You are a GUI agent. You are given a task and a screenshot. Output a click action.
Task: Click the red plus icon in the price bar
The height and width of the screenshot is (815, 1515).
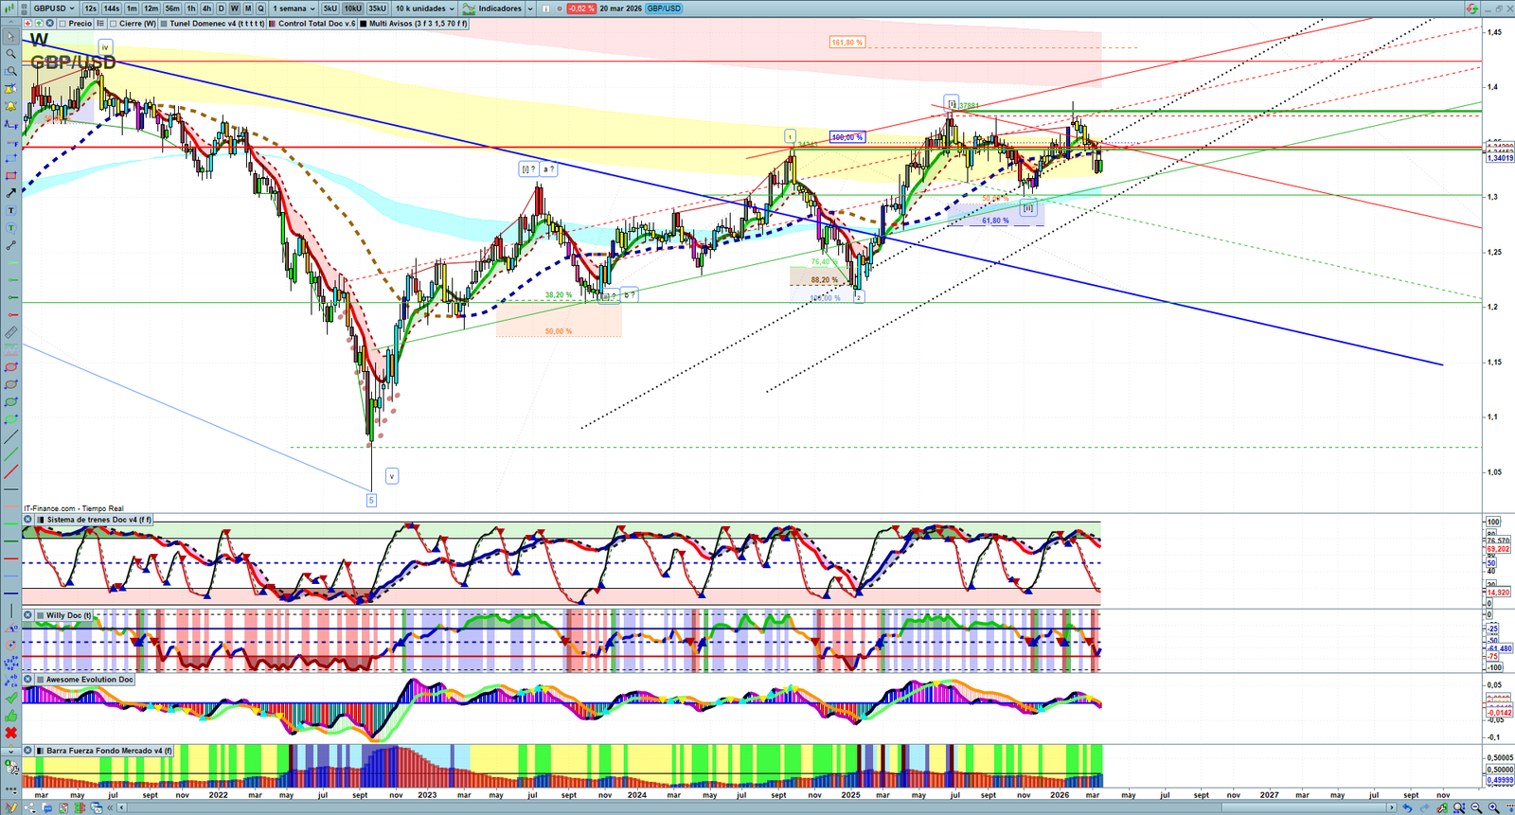click(28, 24)
